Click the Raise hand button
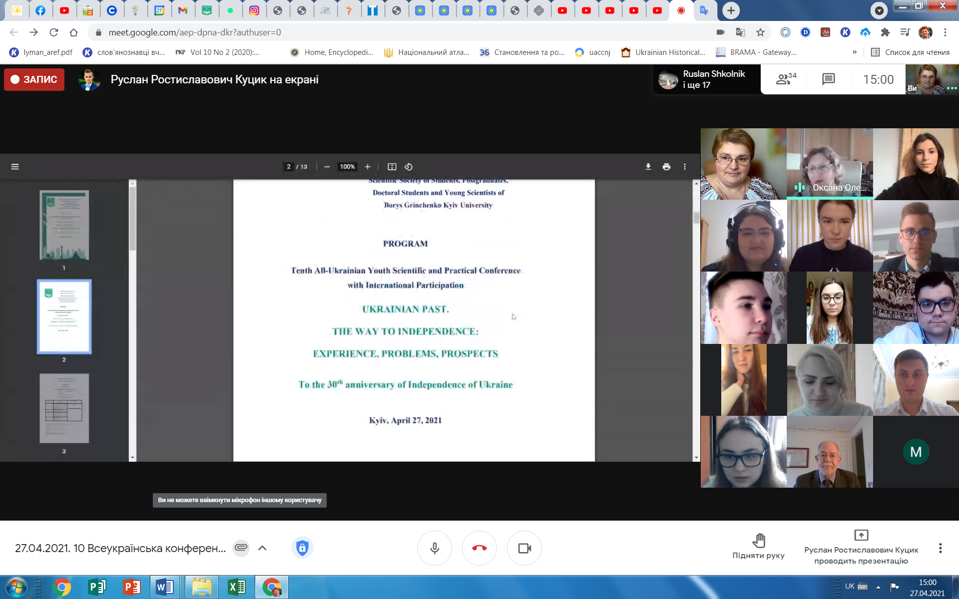This screenshot has width=959, height=599. pyautogui.click(x=758, y=546)
